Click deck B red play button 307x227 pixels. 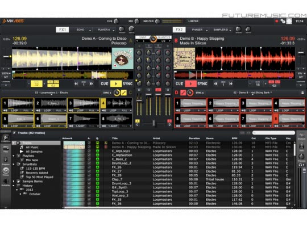pyautogui.click(x=190, y=84)
